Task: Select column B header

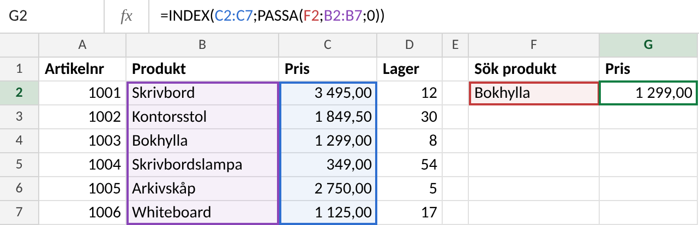Action: click(x=202, y=45)
